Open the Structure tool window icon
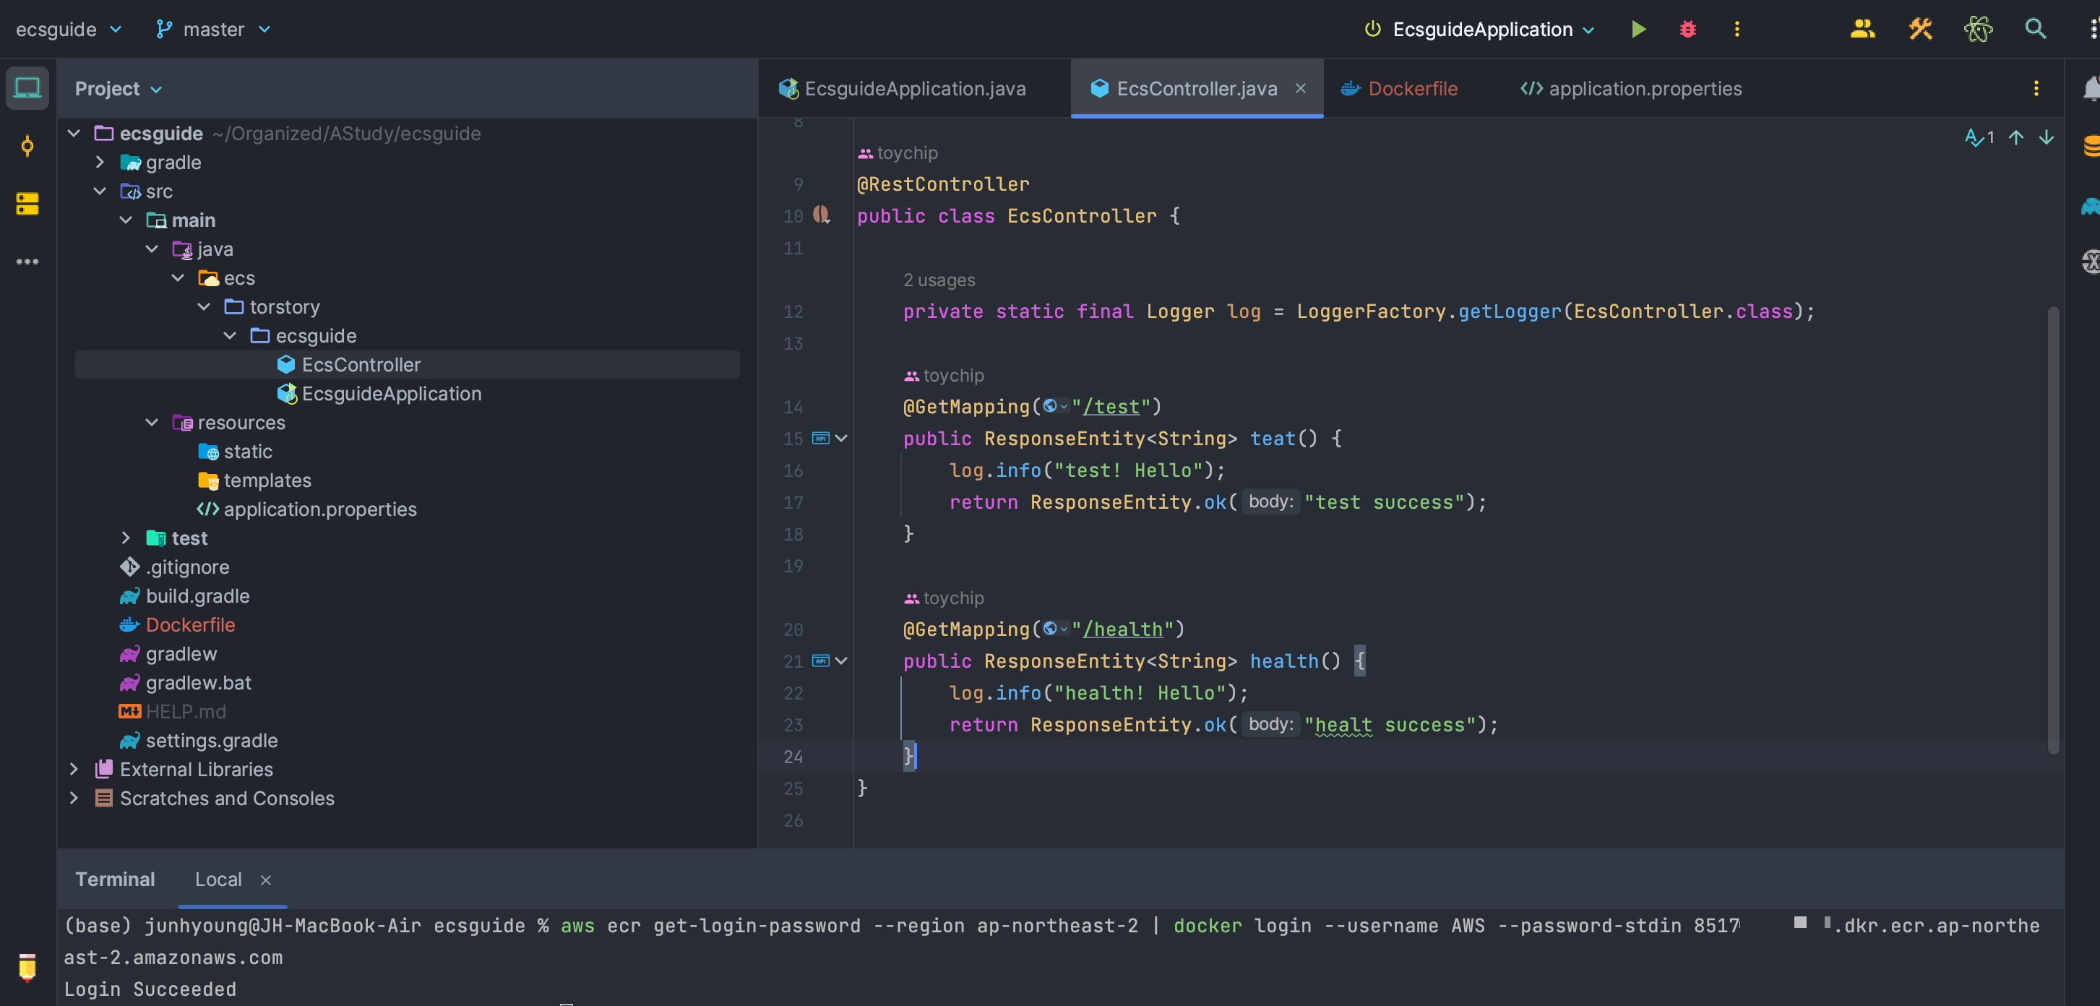The height and width of the screenshot is (1006, 2100). point(27,204)
